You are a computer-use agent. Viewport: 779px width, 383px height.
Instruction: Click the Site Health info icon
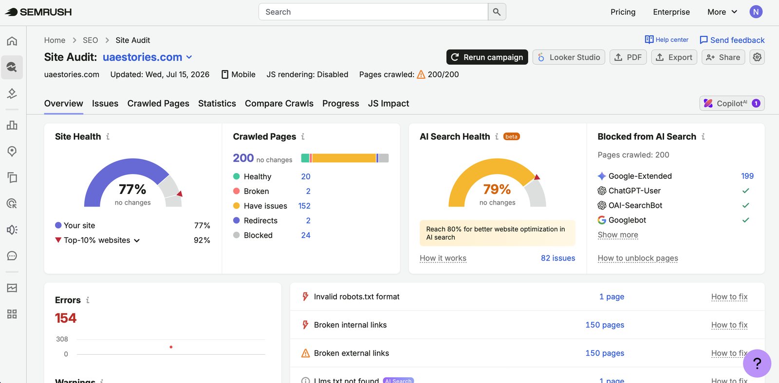coord(108,137)
